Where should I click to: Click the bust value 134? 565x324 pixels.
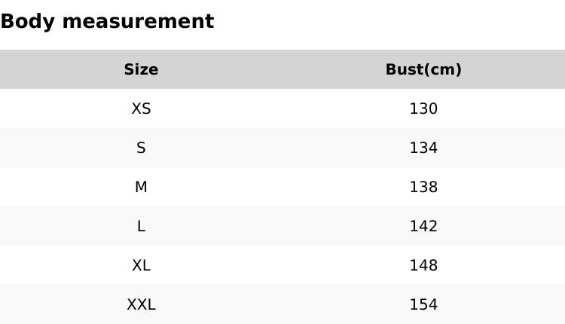(423, 148)
